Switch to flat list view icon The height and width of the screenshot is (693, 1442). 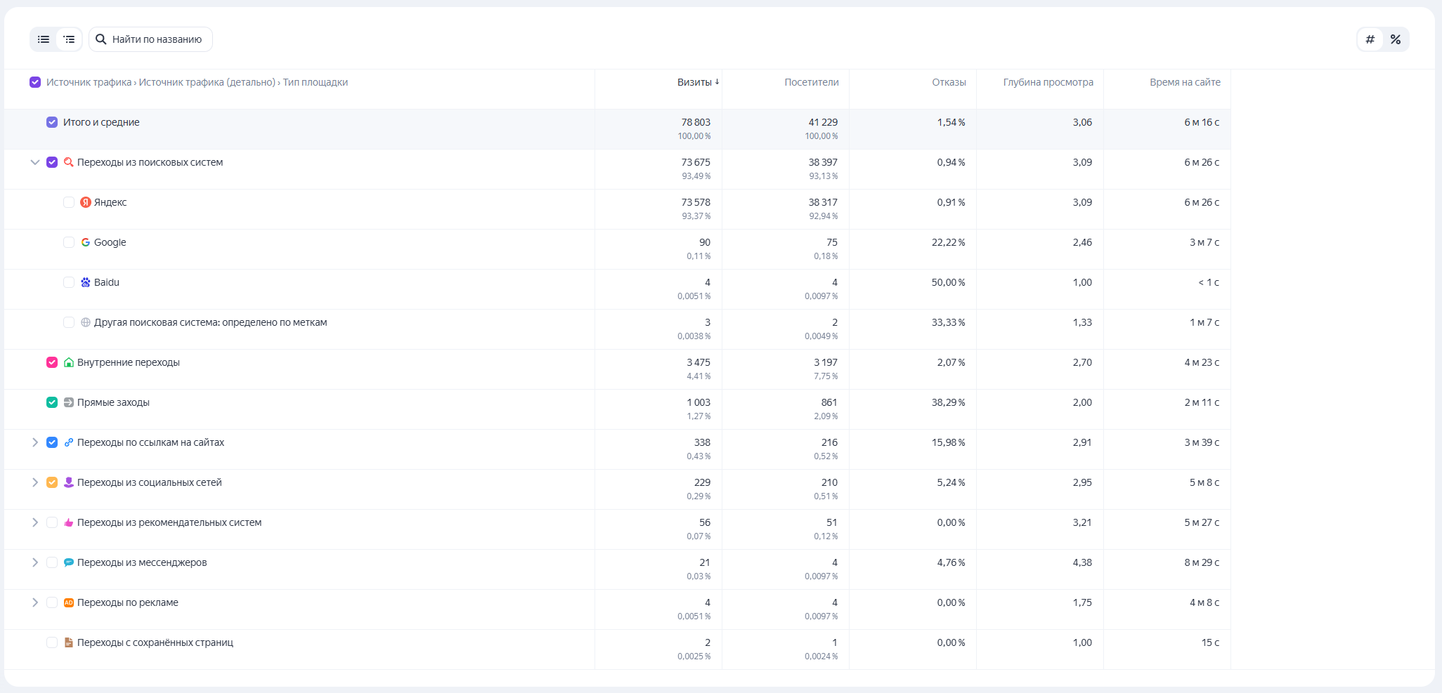[x=44, y=39]
